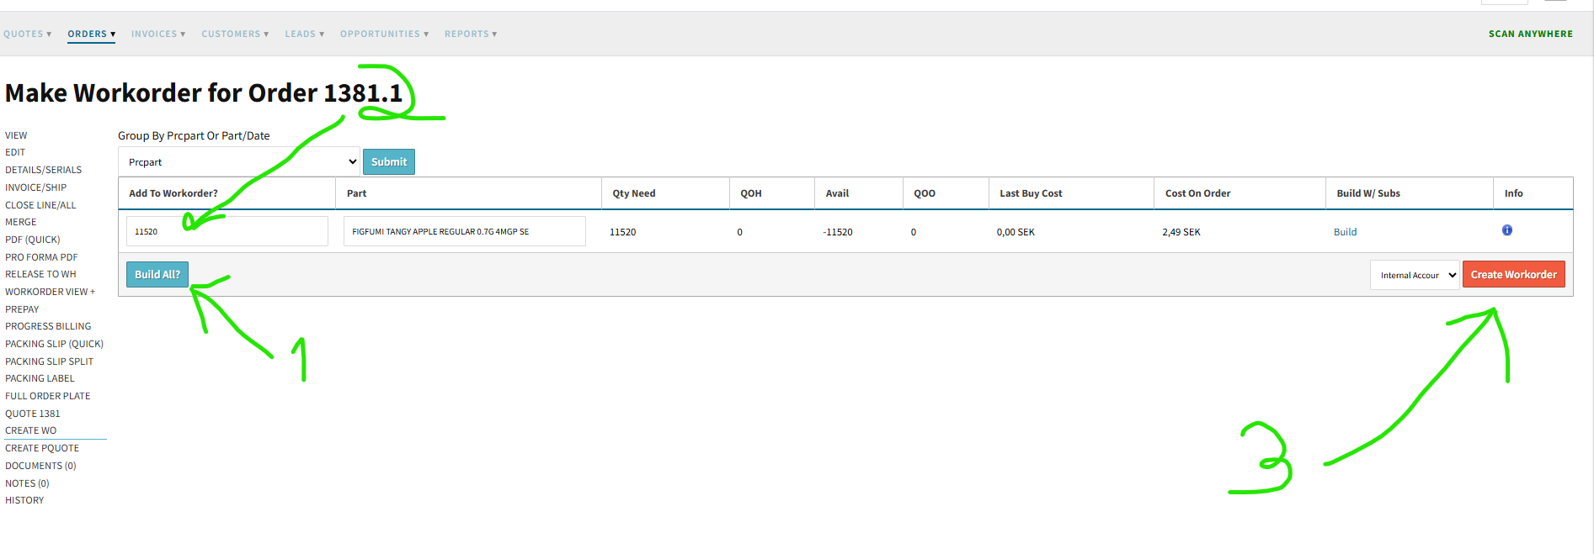The height and width of the screenshot is (554, 1594).
Task: Open the Reports menu
Action: [471, 34]
